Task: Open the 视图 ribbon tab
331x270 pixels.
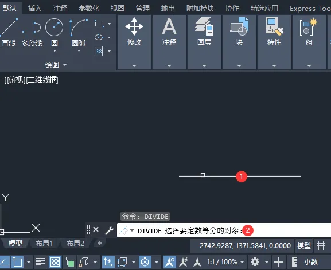Action: [118, 9]
